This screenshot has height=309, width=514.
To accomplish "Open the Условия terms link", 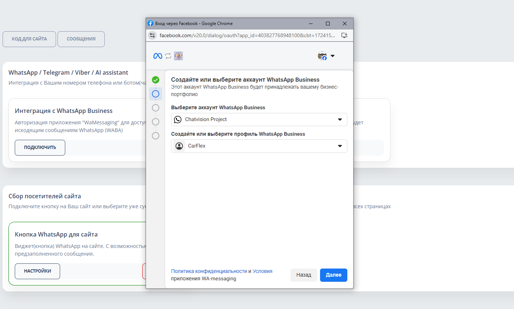I will (263, 271).
